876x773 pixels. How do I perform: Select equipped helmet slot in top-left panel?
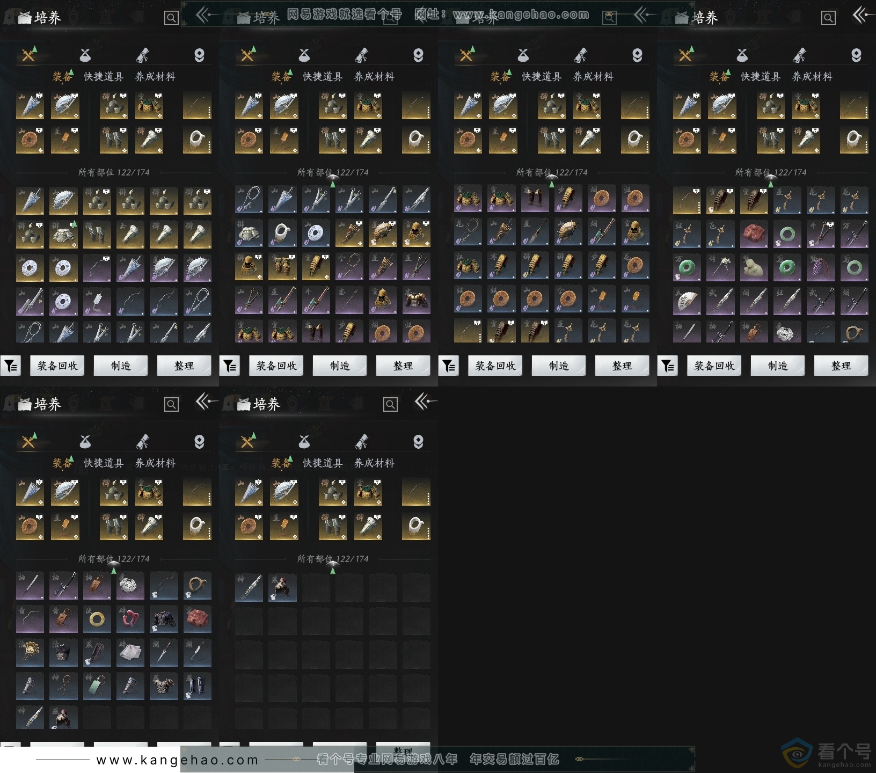pos(114,106)
